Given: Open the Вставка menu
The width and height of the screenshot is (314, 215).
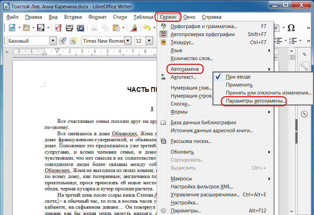Looking at the screenshot, I should tap(73, 17).
